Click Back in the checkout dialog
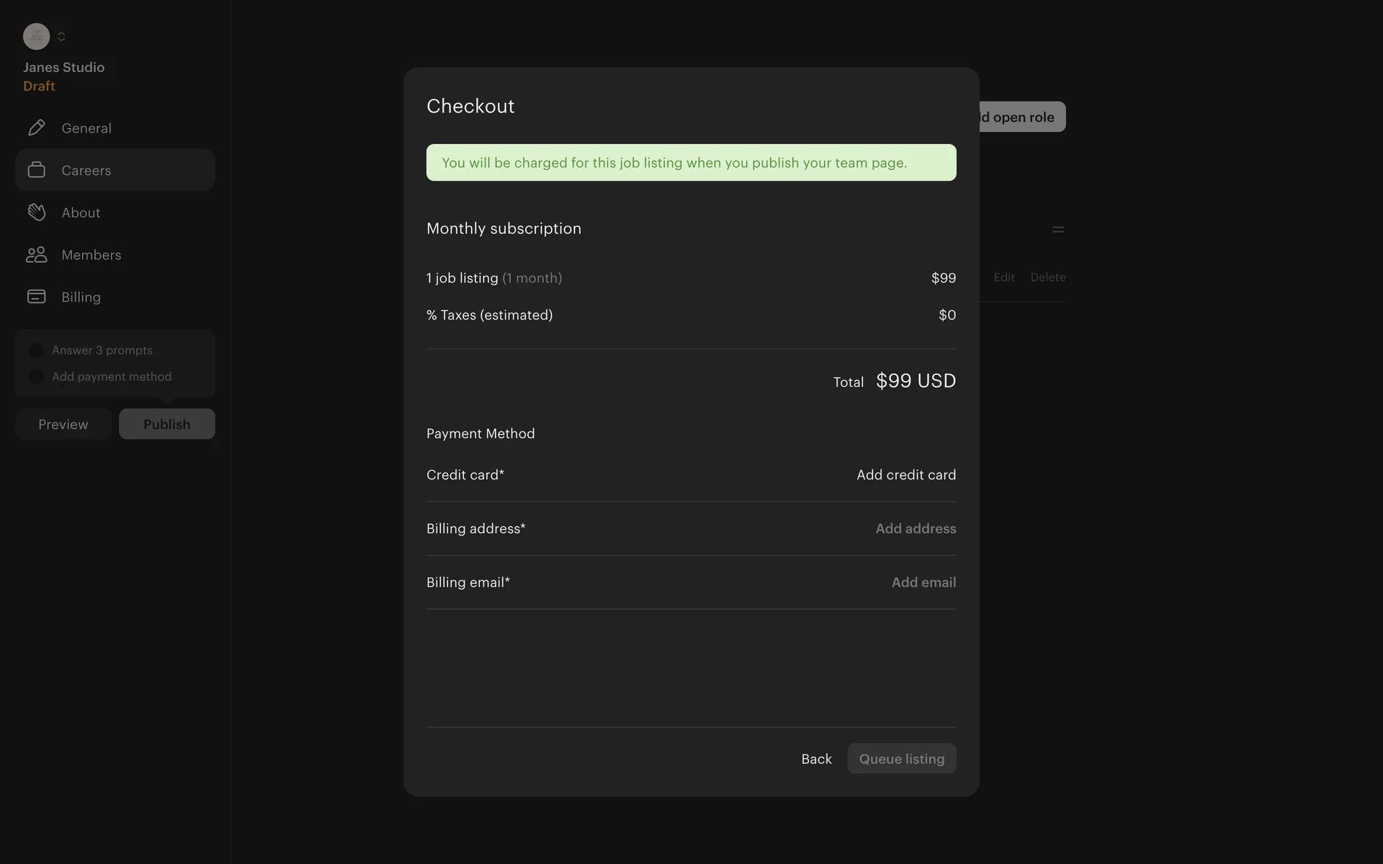 tap(816, 759)
